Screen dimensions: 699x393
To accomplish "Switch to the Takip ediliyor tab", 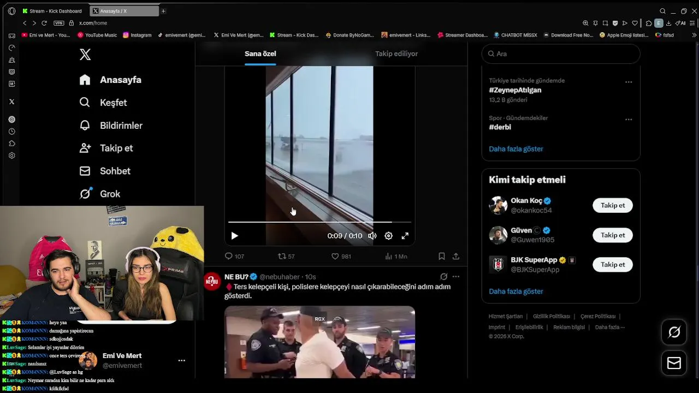I will pos(396,53).
